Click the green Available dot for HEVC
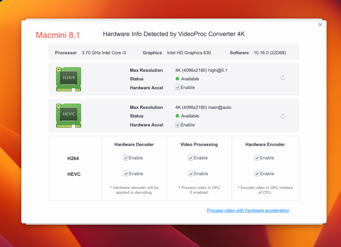 pyautogui.click(x=177, y=116)
